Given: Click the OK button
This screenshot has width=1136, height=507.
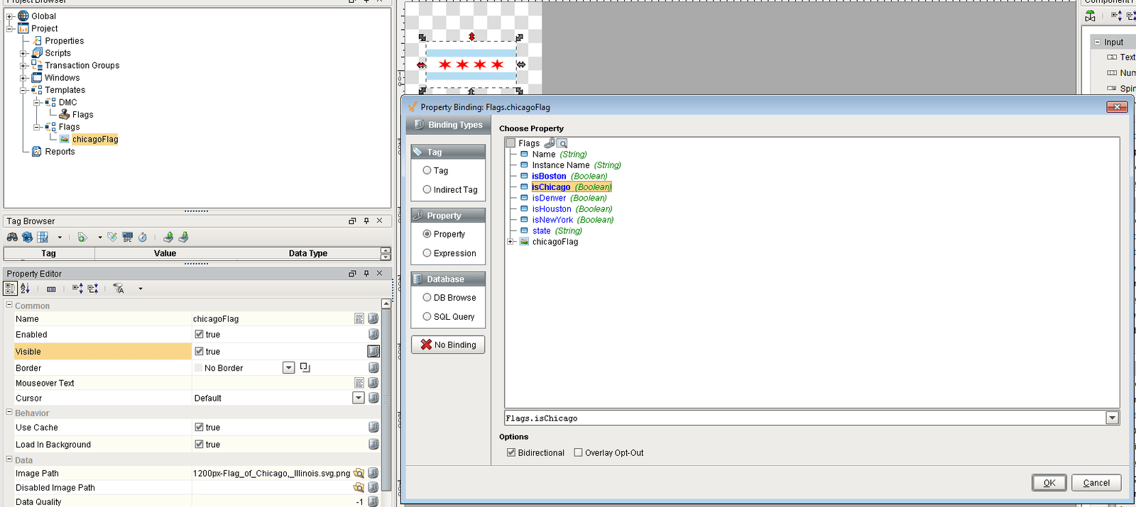Looking at the screenshot, I should point(1049,483).
